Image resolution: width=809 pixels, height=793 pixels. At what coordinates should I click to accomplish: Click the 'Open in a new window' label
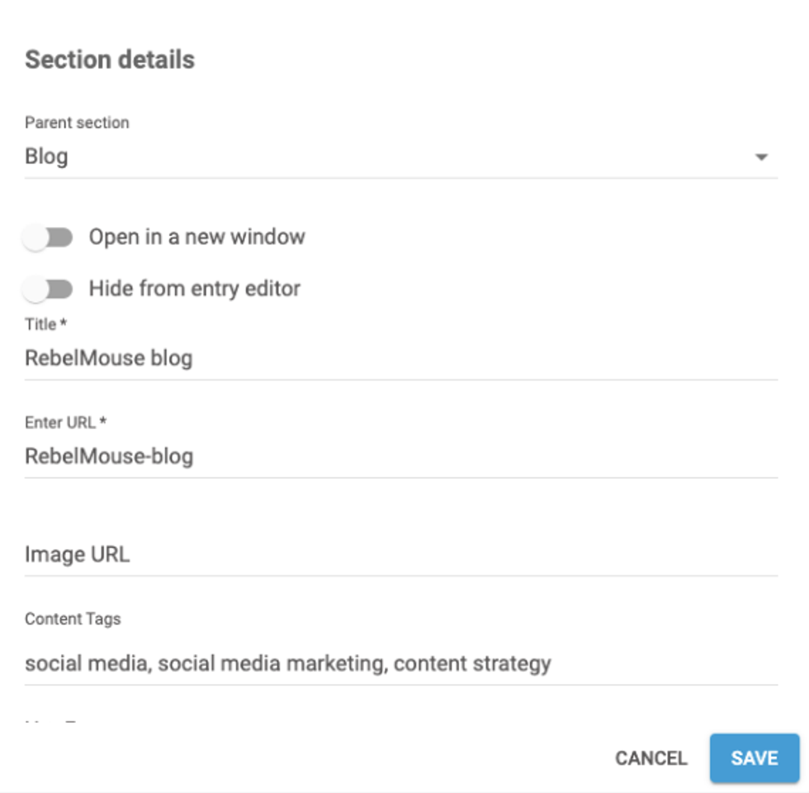tap(196, 238)
